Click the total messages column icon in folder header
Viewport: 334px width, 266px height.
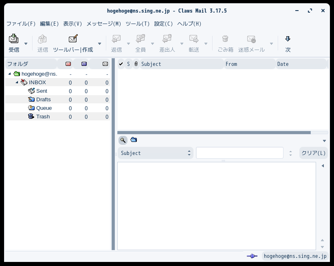[105, 64]
